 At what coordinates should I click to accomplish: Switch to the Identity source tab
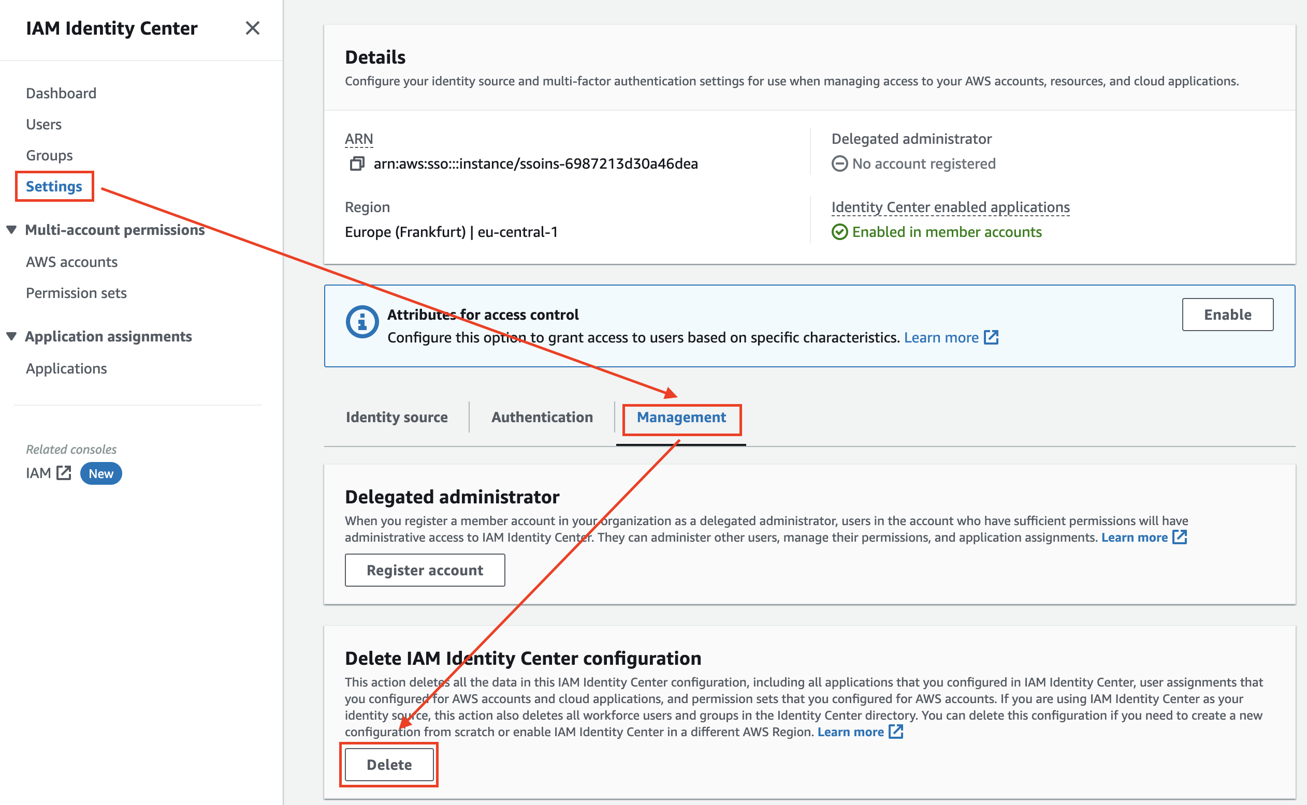pos(397,417)
